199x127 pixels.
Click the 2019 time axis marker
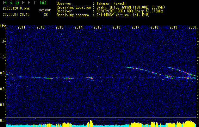coord(173,27)
